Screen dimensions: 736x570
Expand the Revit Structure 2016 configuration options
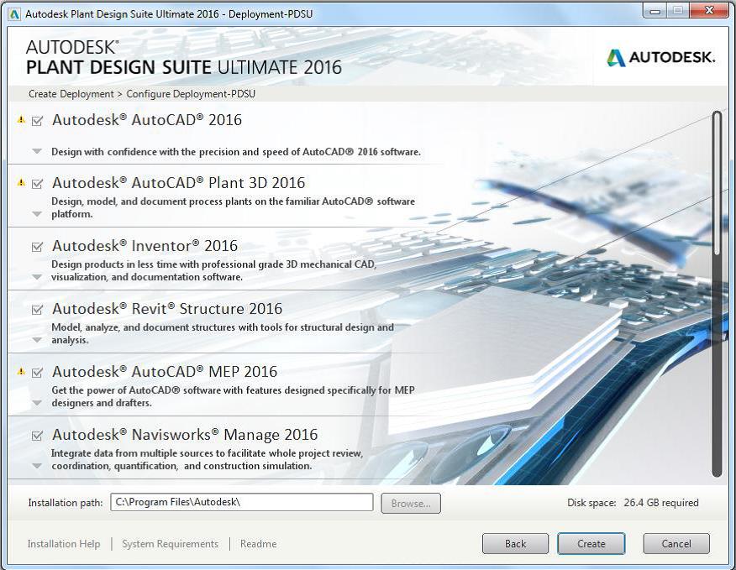coord(35,341)
